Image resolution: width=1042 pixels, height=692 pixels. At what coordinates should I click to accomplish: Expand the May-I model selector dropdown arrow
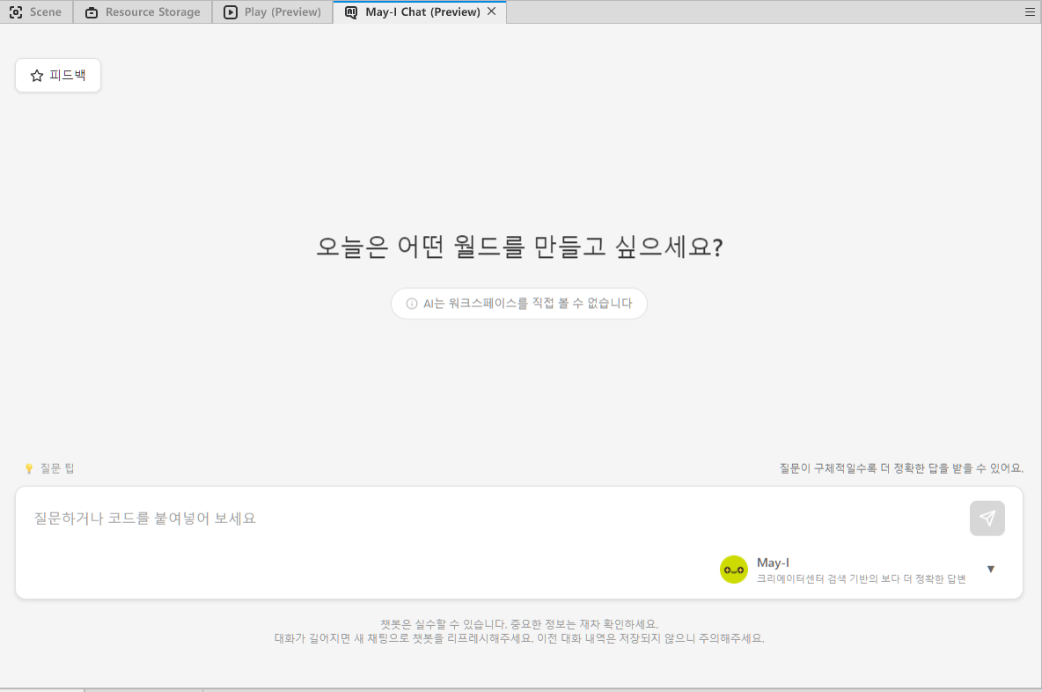tap(991, 569)
